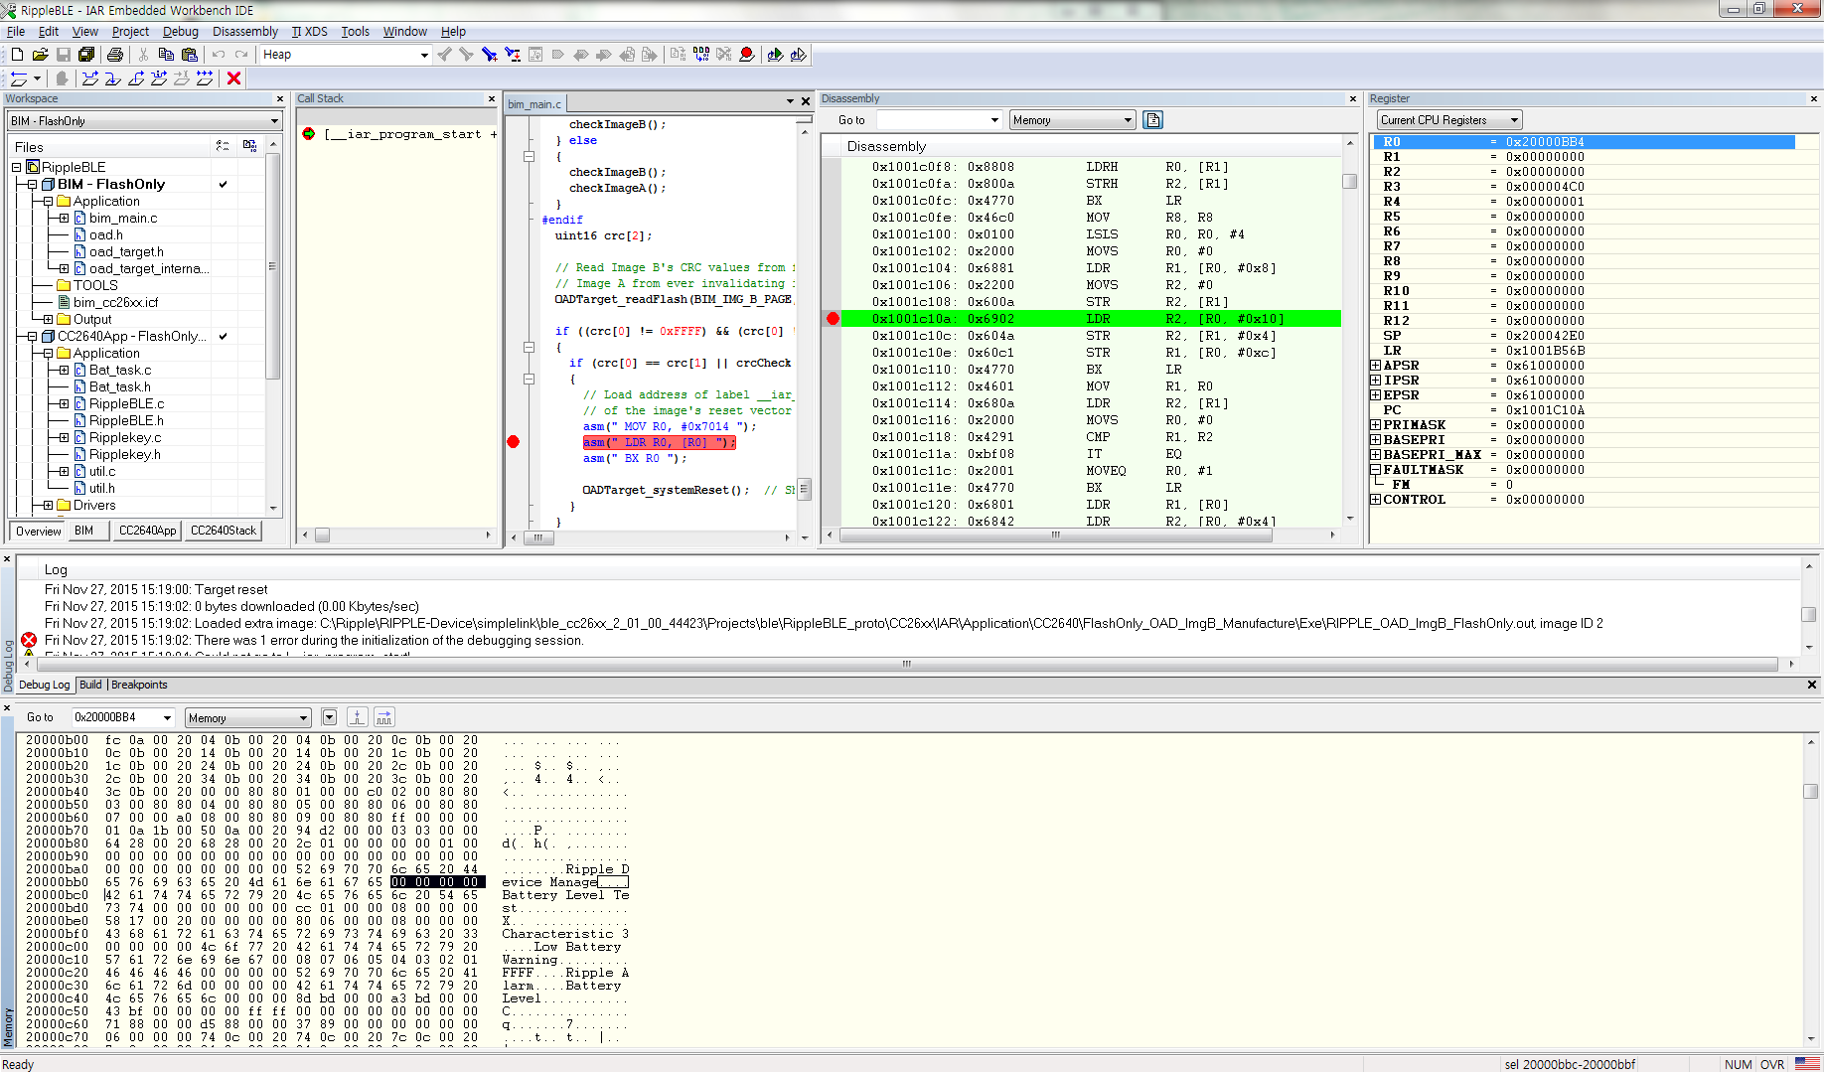1824x1073 pixels.
Task: Click the Debug Log horizontal scrollbar
Action: tap(906, 664)
